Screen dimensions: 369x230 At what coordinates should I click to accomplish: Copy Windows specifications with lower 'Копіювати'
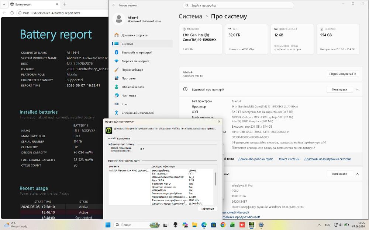pyautogui.click(x=339, y=174)
